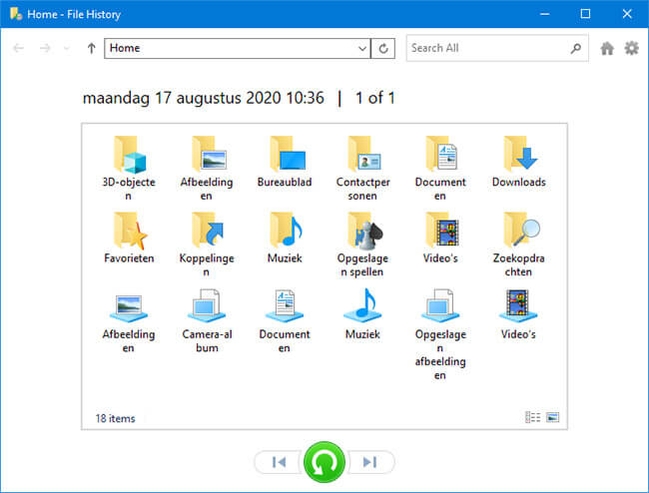
Task: Click the search magnifier icon
Action: 576,48
